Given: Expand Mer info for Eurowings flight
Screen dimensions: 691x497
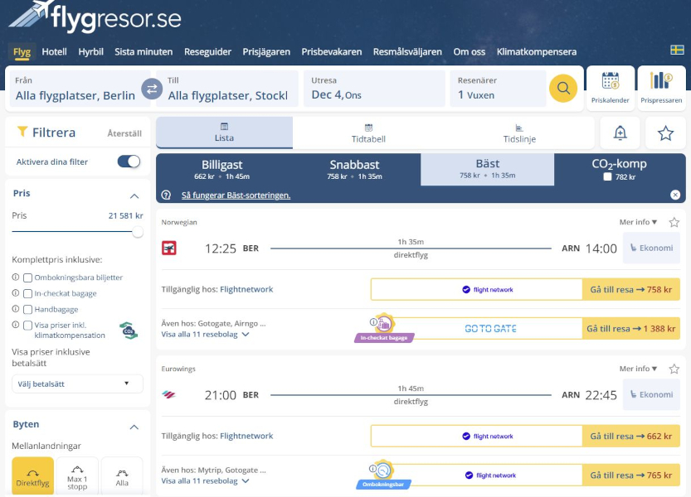Looking at the screenshot, I should point(638,369).
